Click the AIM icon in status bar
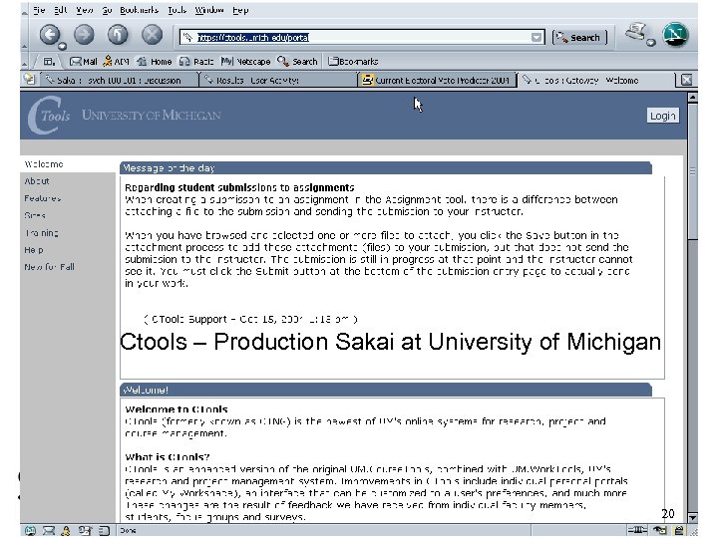The image size is (718, 538). coord(66,531)
